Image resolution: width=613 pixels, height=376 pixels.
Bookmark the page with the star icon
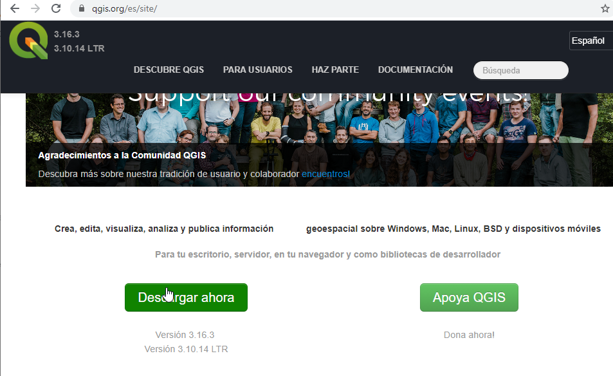[x=605, y=8]
